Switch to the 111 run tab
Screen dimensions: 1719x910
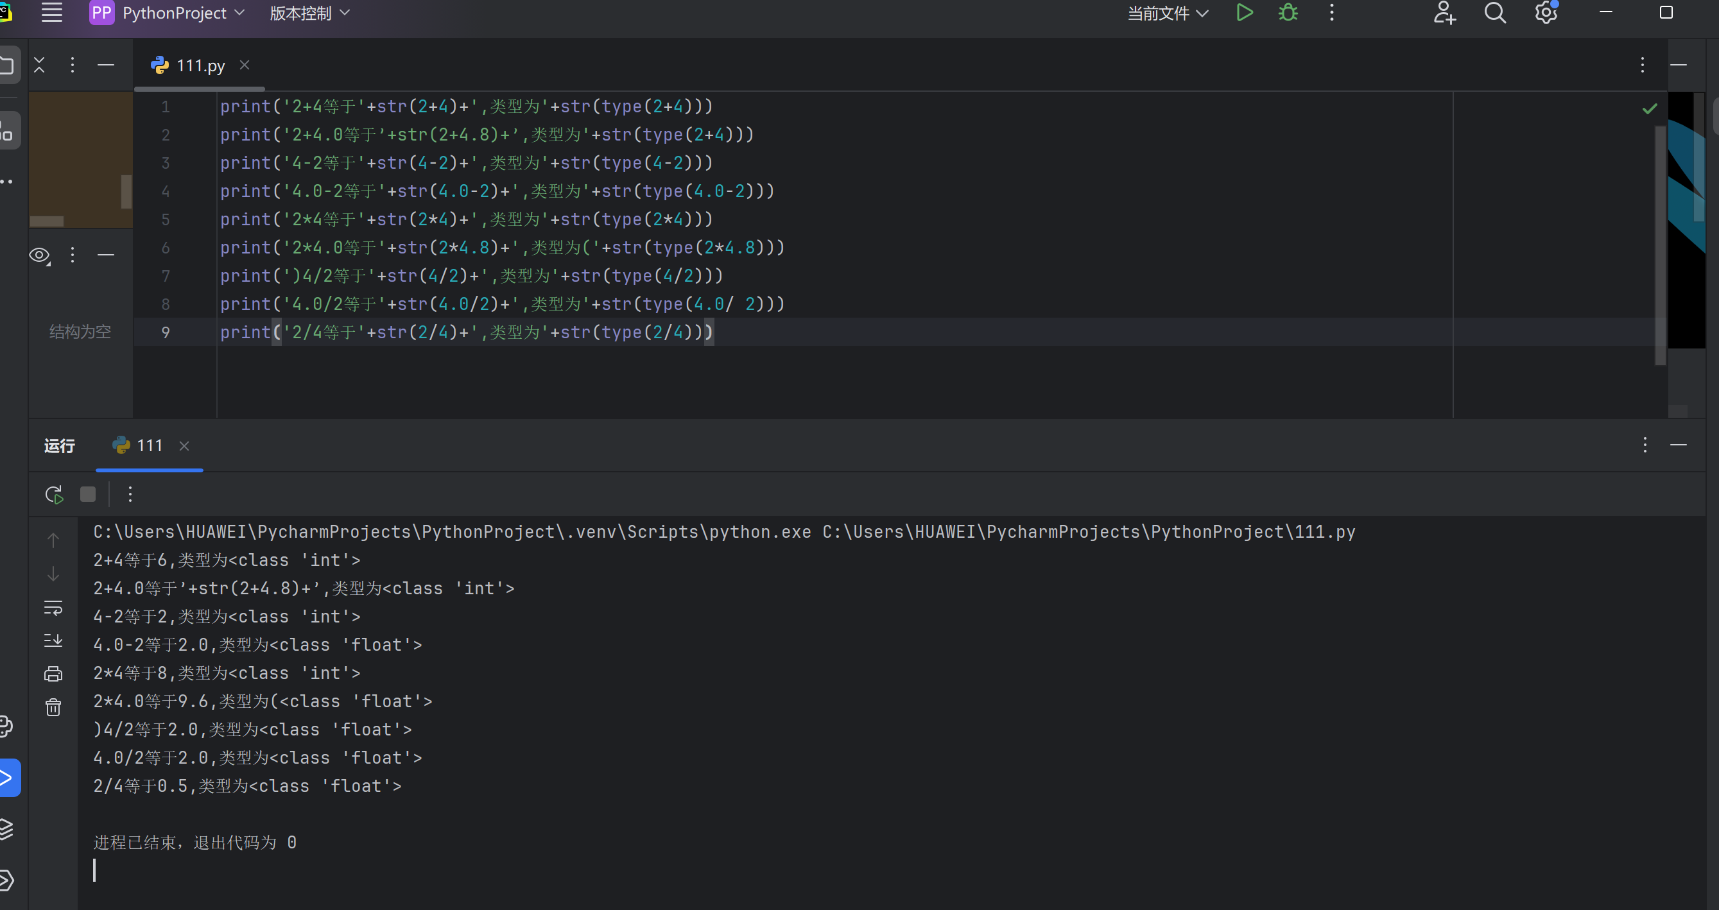[149, 445]
